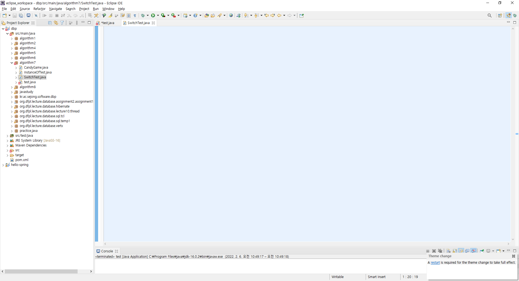This screenshot has height=281, width=519.
Task: Collapse the algorithm7 package
Action: (x=12, y=63)
